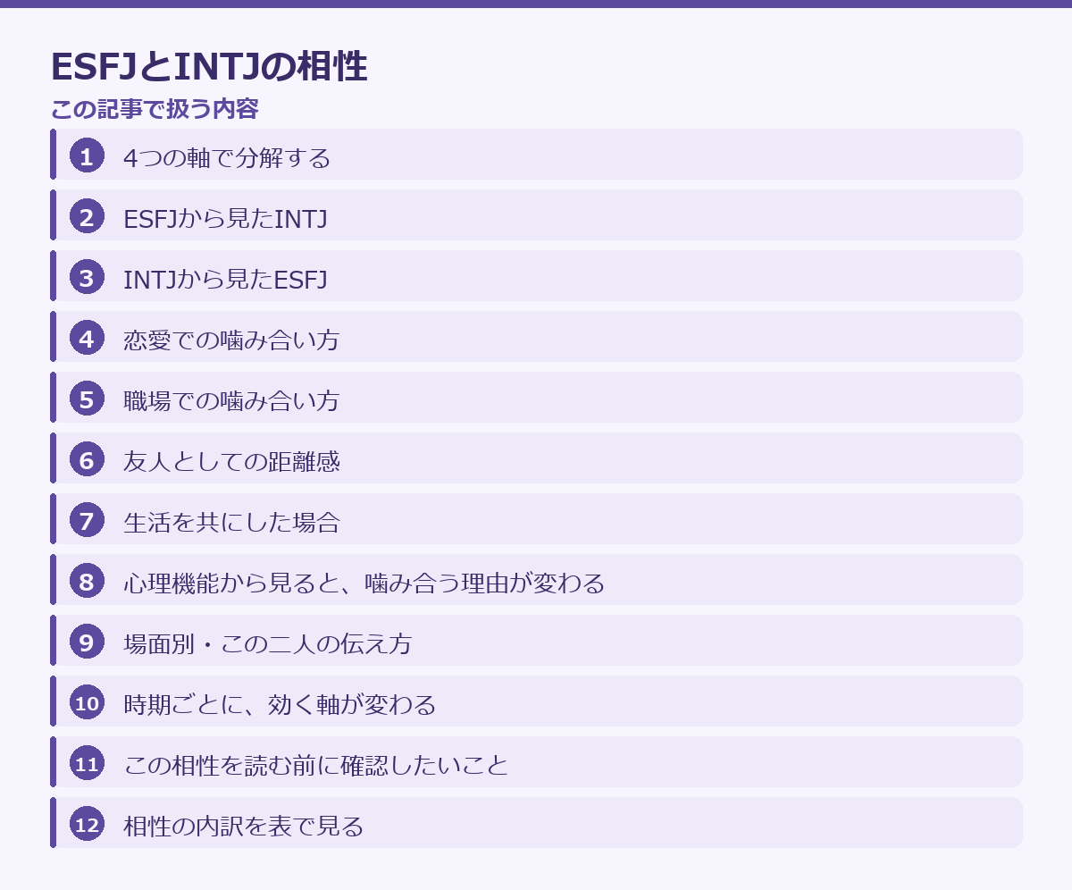Click the number 1 circle badge
1072x890 pixels.
click(x=87, y=156)
